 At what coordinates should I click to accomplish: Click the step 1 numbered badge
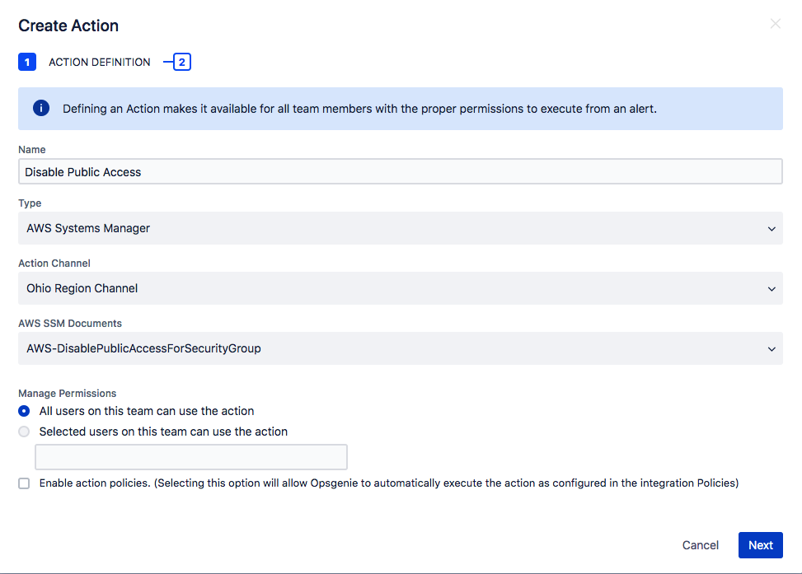pyautogui.click(x=27, y=62)
